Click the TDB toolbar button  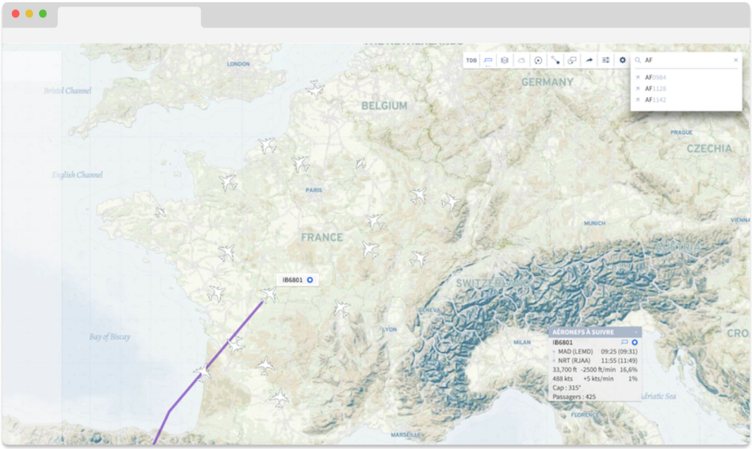(471, 60)
